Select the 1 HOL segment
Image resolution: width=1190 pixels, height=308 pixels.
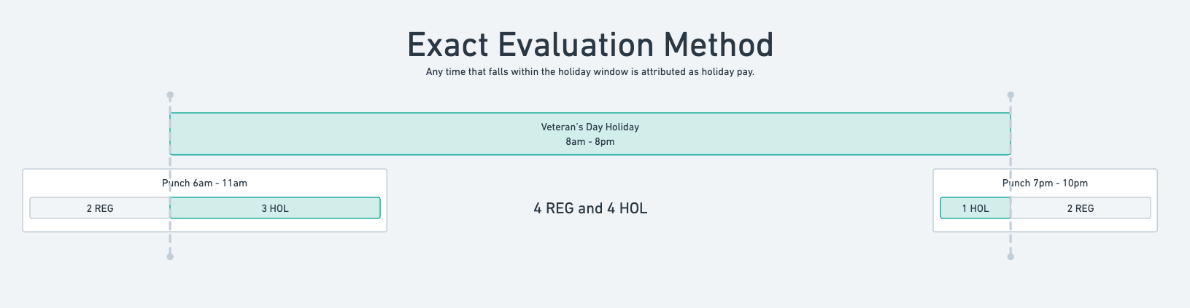(x=975, y=208)
